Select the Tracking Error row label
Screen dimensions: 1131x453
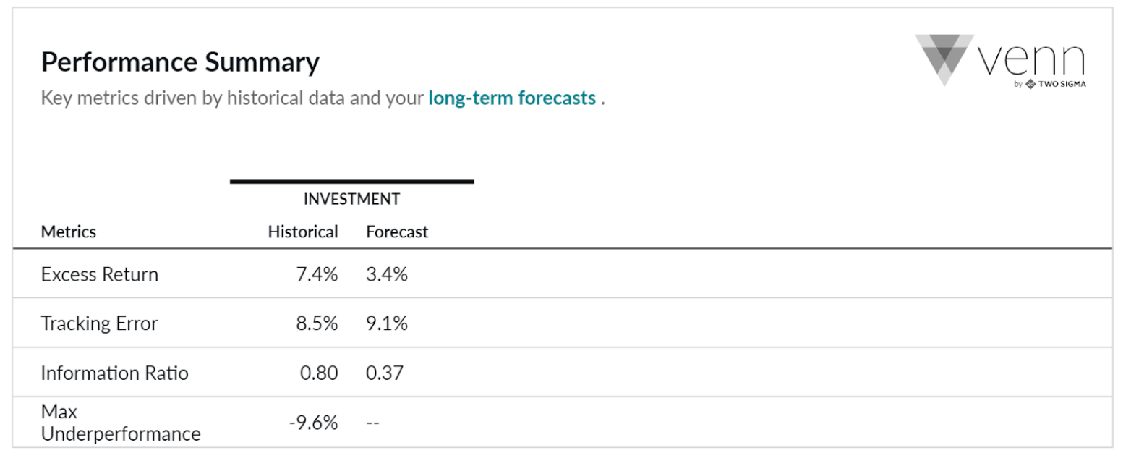(99, 323)
